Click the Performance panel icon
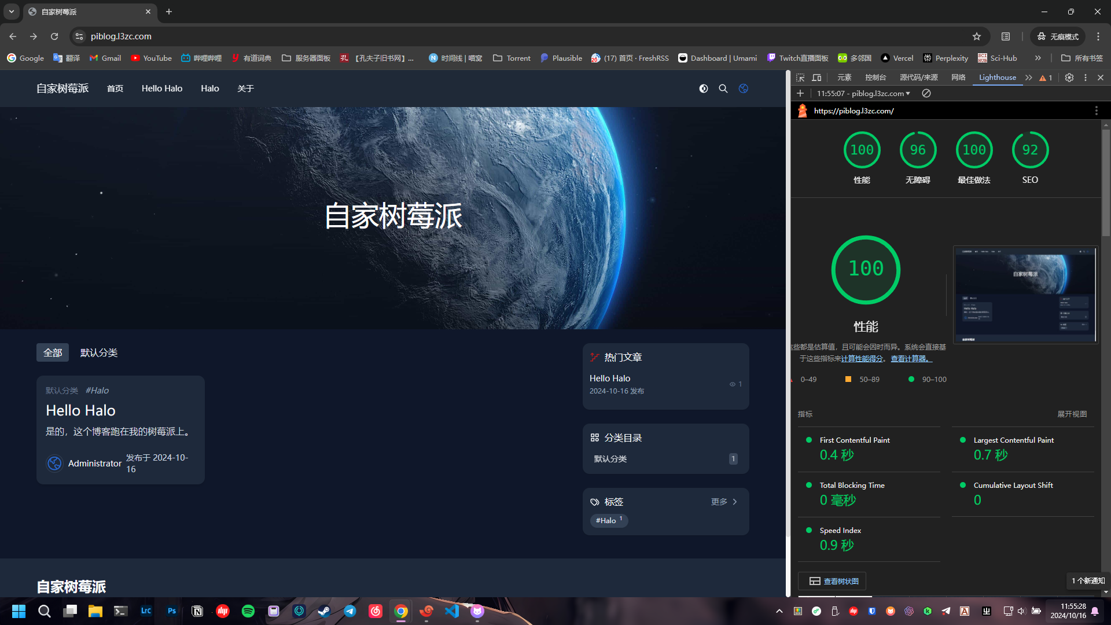The height and width of the screenshot is (625, 1111). point(1029,77)
